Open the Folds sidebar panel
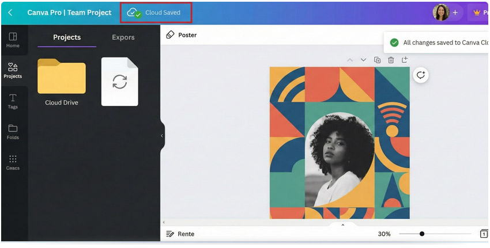 (x=13, y=132)
